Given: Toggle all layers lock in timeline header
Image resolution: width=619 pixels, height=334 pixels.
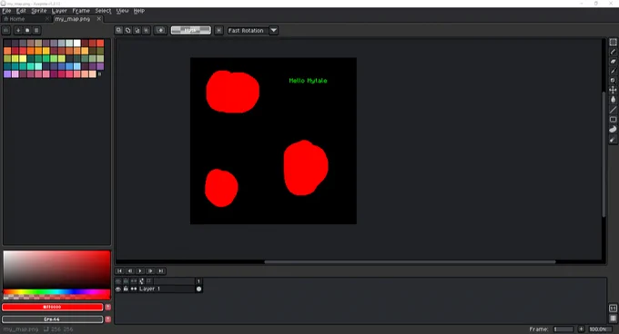Looking at the screenshot, I should click(x=126, y=281).
